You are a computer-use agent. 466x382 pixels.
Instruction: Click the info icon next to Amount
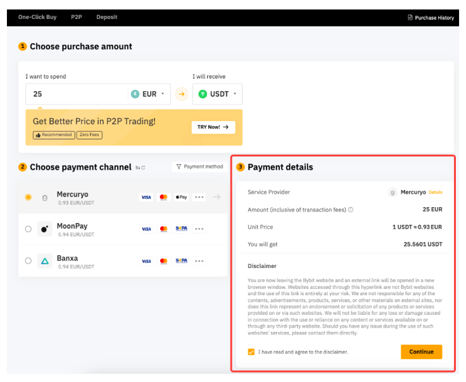pos(351,210)
